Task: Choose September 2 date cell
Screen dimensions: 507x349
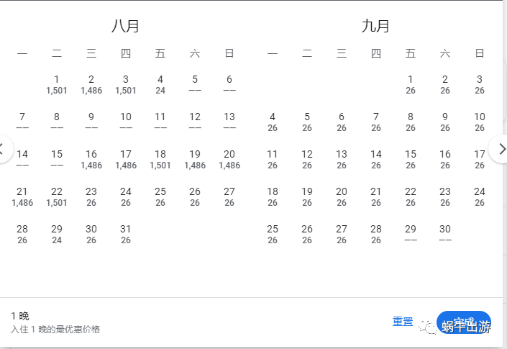Action: (445, 84)
